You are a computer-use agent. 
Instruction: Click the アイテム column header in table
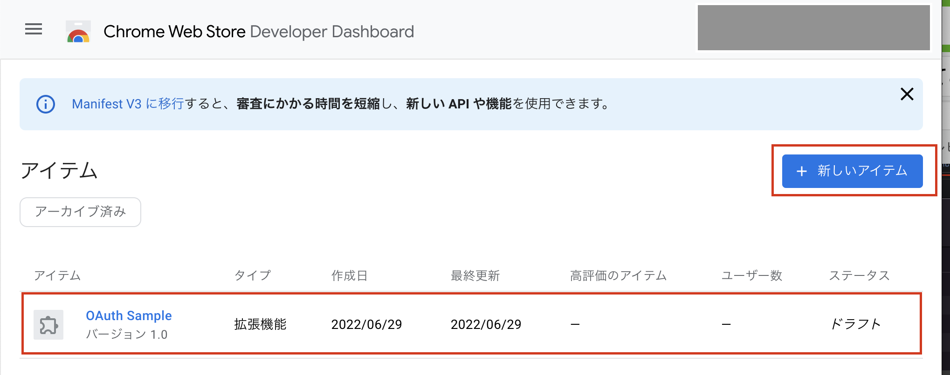(x=57, y=275)
